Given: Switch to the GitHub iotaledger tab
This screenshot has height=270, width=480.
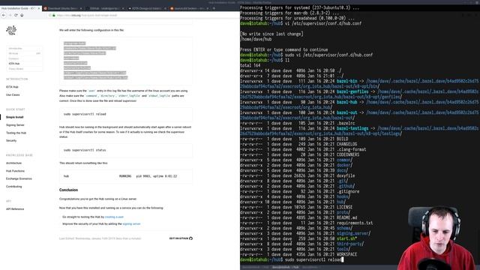Looking at the screenshot, I should tap(105, 8).
